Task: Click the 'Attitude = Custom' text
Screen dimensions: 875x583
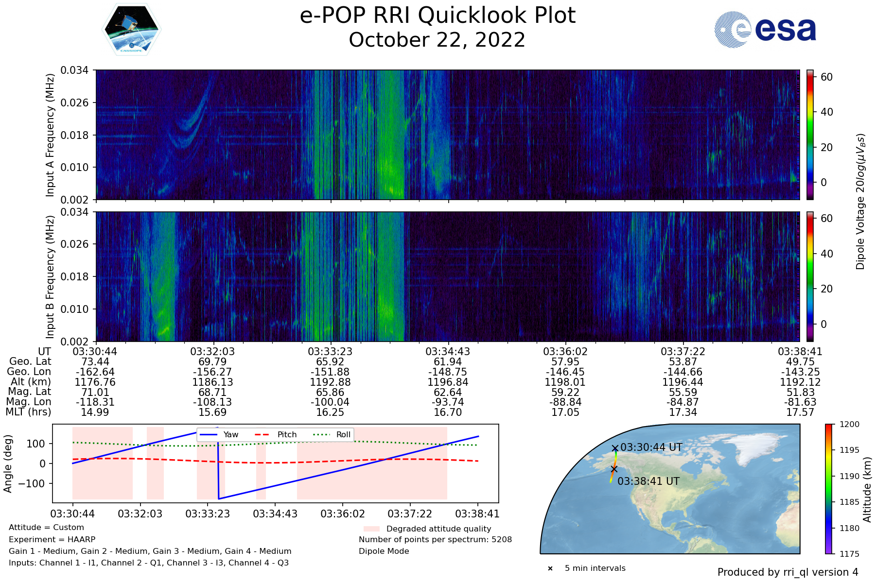Action: click(x=46, y=528)
